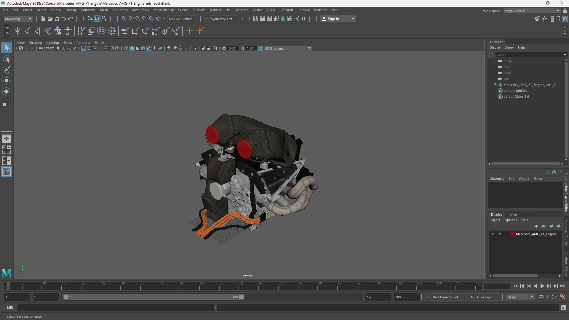Click Channels in Channel Box
569x320 pixels.
497,179
